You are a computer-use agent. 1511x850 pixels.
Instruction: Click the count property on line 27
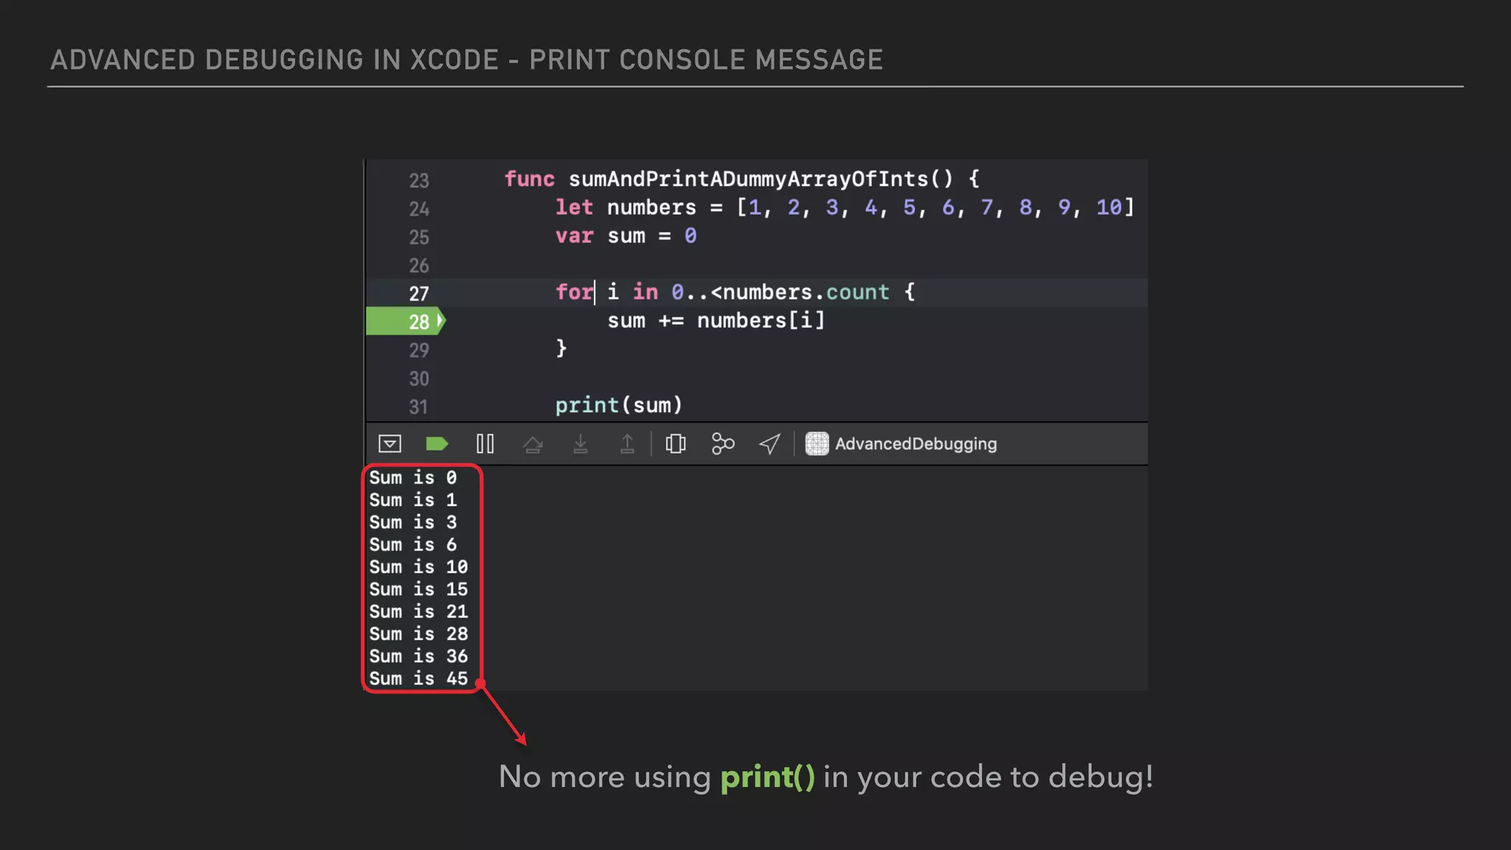point(857,292)
